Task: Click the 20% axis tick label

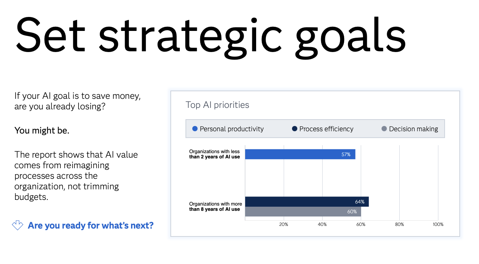Action: pos(283,224)
